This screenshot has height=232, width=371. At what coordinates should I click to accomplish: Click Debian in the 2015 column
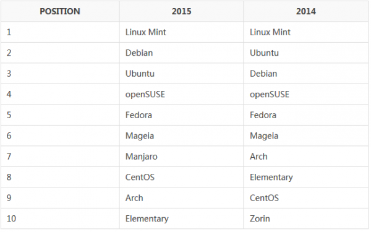[139, 53]
